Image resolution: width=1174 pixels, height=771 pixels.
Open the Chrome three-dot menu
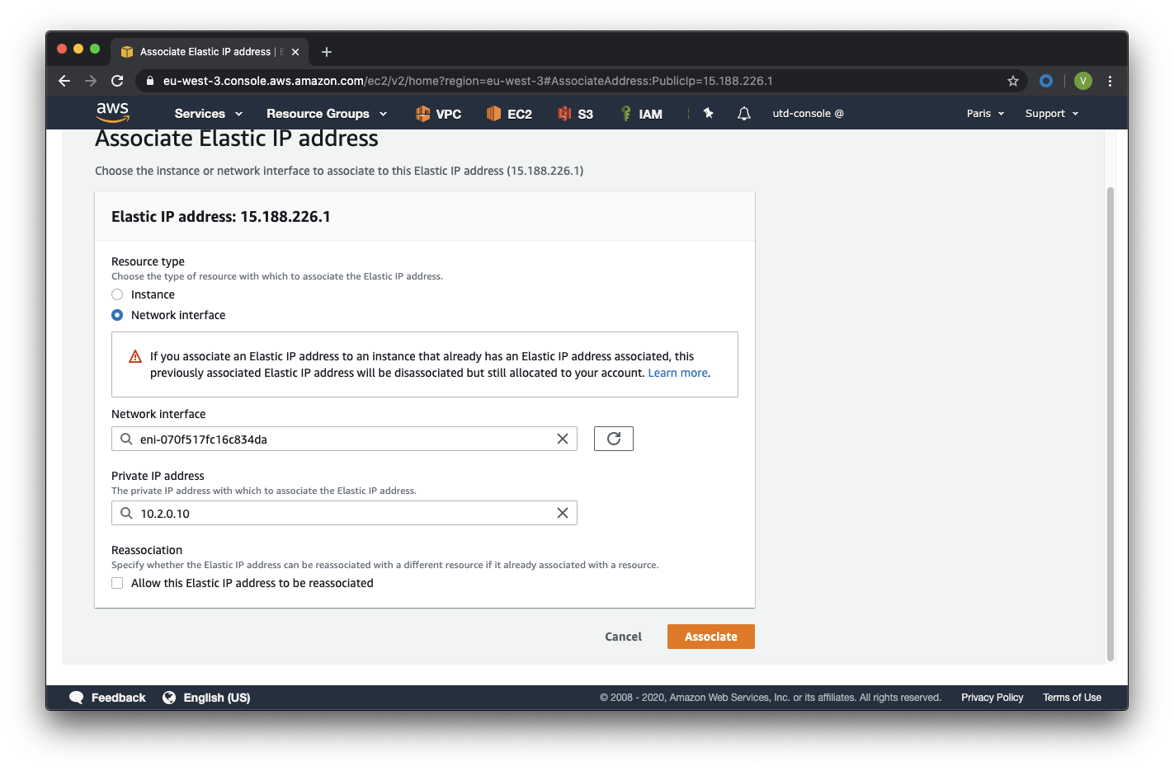(x=1110, y=81)
